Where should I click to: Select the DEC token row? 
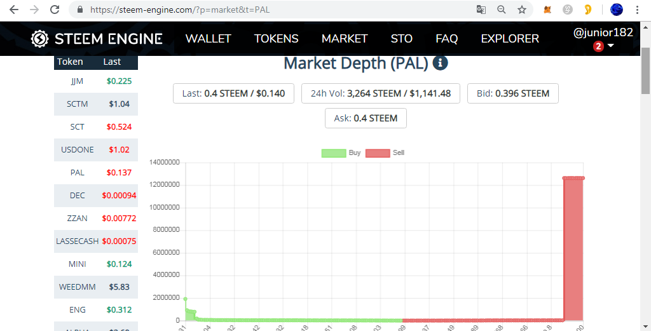[96, 196]
